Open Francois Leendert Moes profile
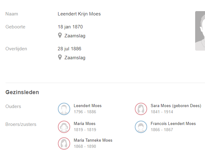This screenshot has width=205, height=158. (173, 123)
